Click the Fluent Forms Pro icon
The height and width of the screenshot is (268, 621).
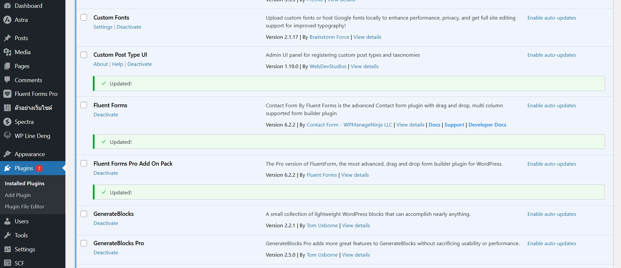[x=7, y=94]
